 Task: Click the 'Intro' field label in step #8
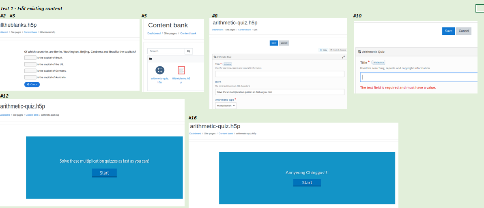tap(219, 82)
